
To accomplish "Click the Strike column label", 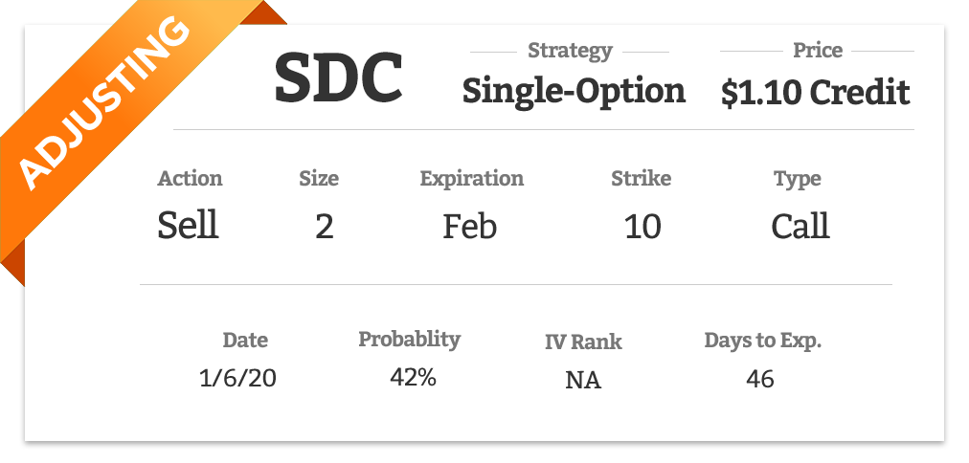I will 641,179.
